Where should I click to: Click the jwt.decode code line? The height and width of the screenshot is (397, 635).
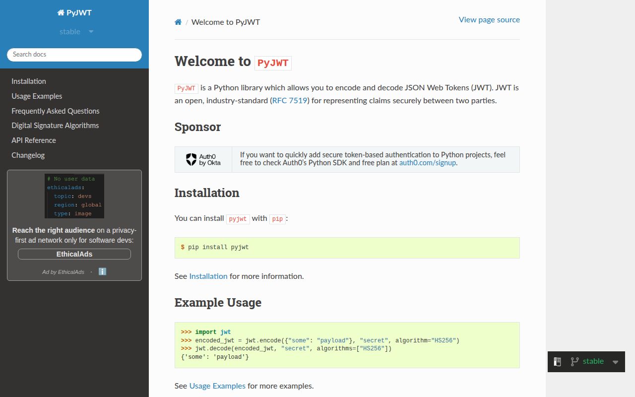[x=286, y=349]
